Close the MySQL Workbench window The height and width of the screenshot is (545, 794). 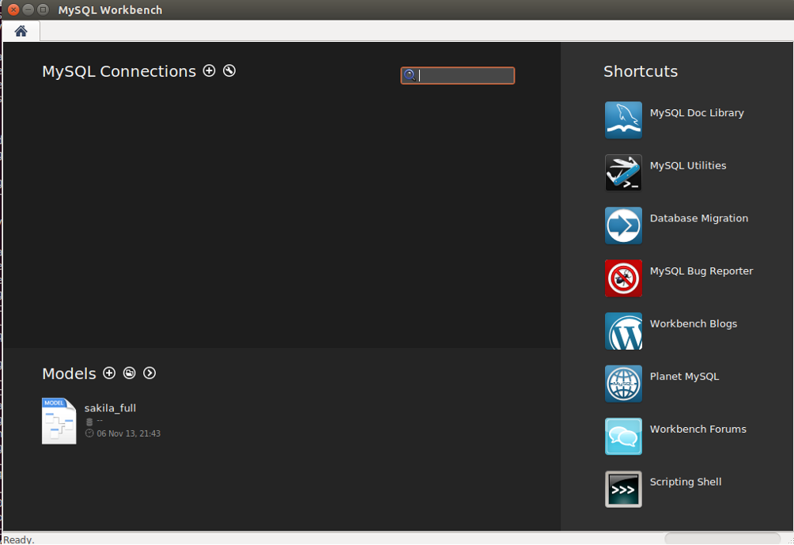[13, 9]
